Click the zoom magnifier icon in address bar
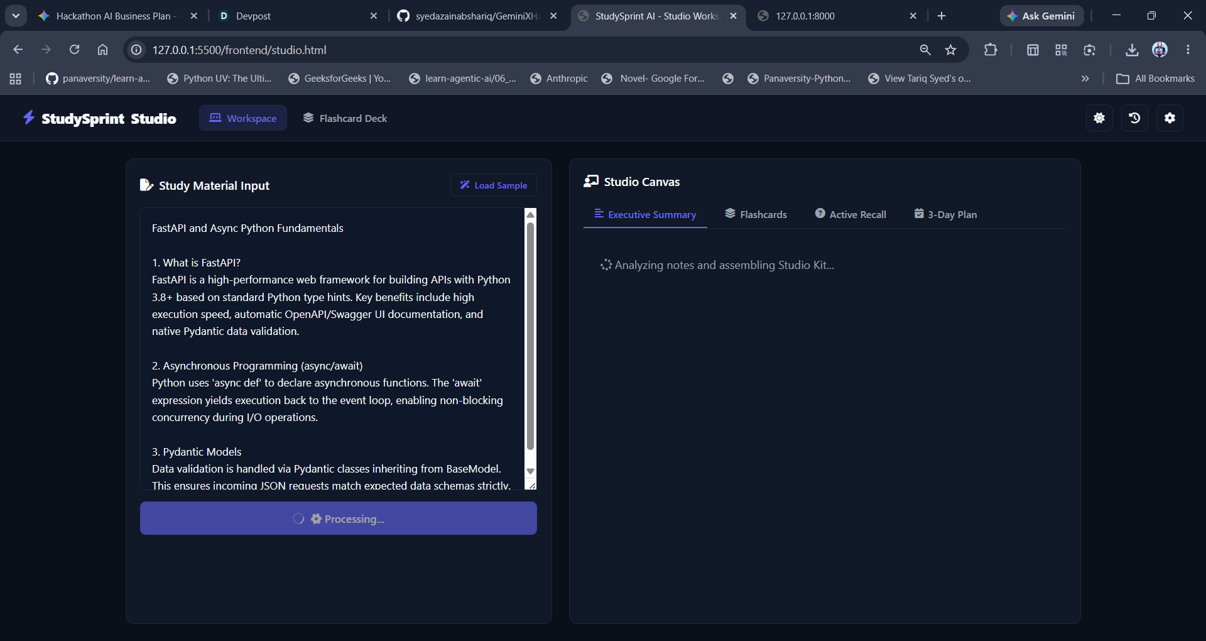 [x=925, y=50]
